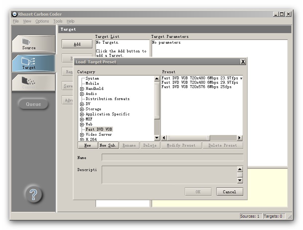Expand the Video Server category
Viewport: 303px width, 230px height.
click(82, 135)
